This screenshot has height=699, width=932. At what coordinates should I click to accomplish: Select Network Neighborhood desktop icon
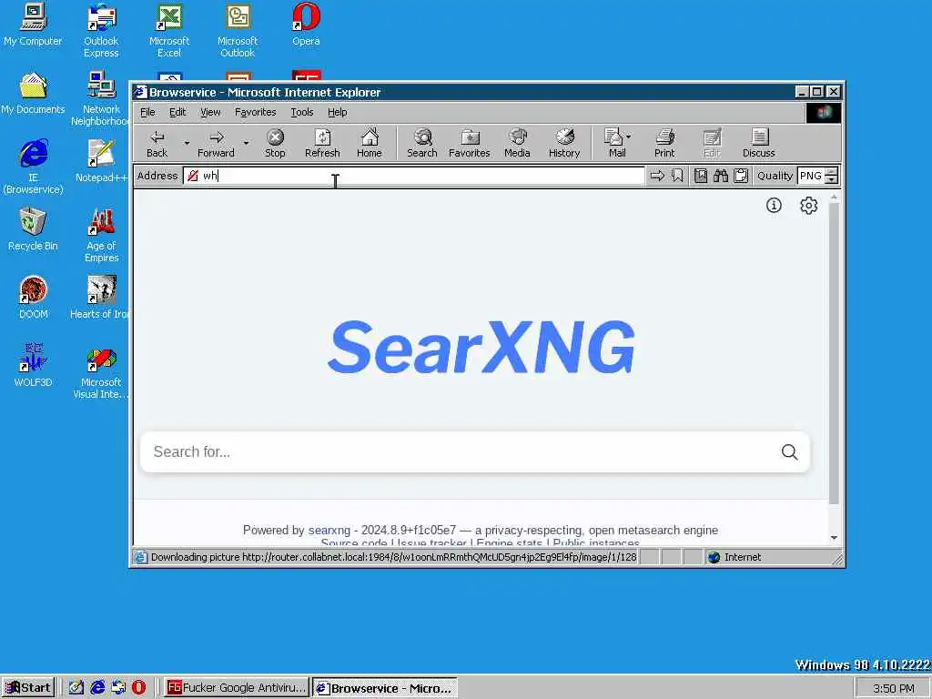tap(101, 99)
